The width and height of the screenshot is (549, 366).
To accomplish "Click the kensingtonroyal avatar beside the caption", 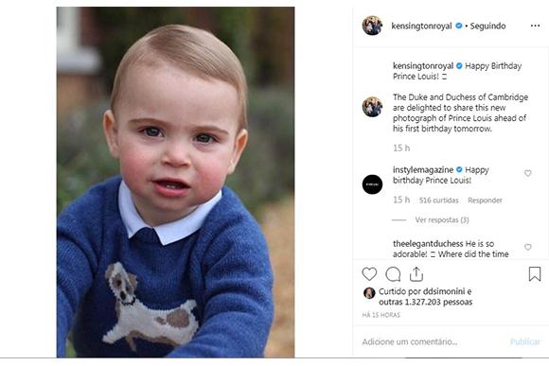I will tap(372, 107).
